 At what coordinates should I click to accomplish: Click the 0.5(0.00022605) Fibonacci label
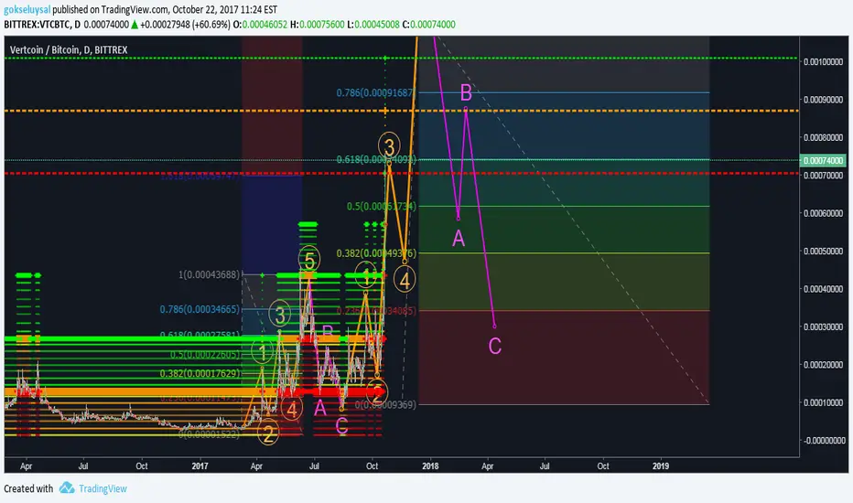(204, 355)
